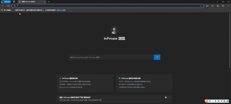Select the 新建 InPrivate 选项卡 tab
The height and width of the screenshot is (104, 231).
click(x=32, y=2)
